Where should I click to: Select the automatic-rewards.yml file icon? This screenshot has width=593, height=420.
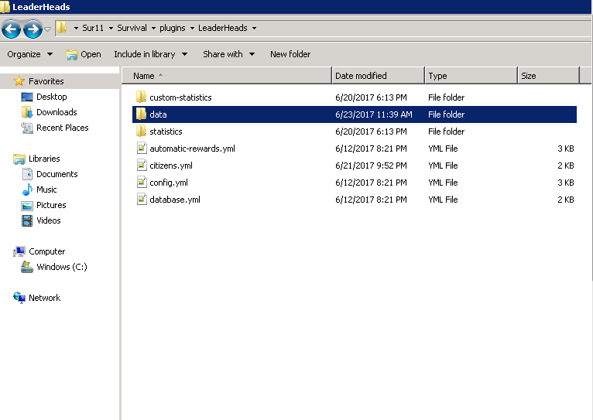click(x=141, y=149)
